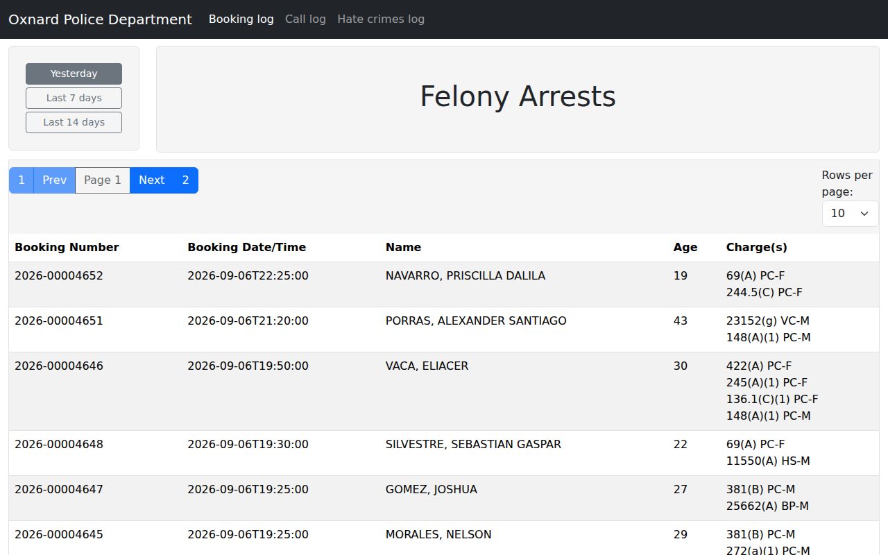
Task: Select booking number 2026-00004651
Action: click(x=59, y=321)
